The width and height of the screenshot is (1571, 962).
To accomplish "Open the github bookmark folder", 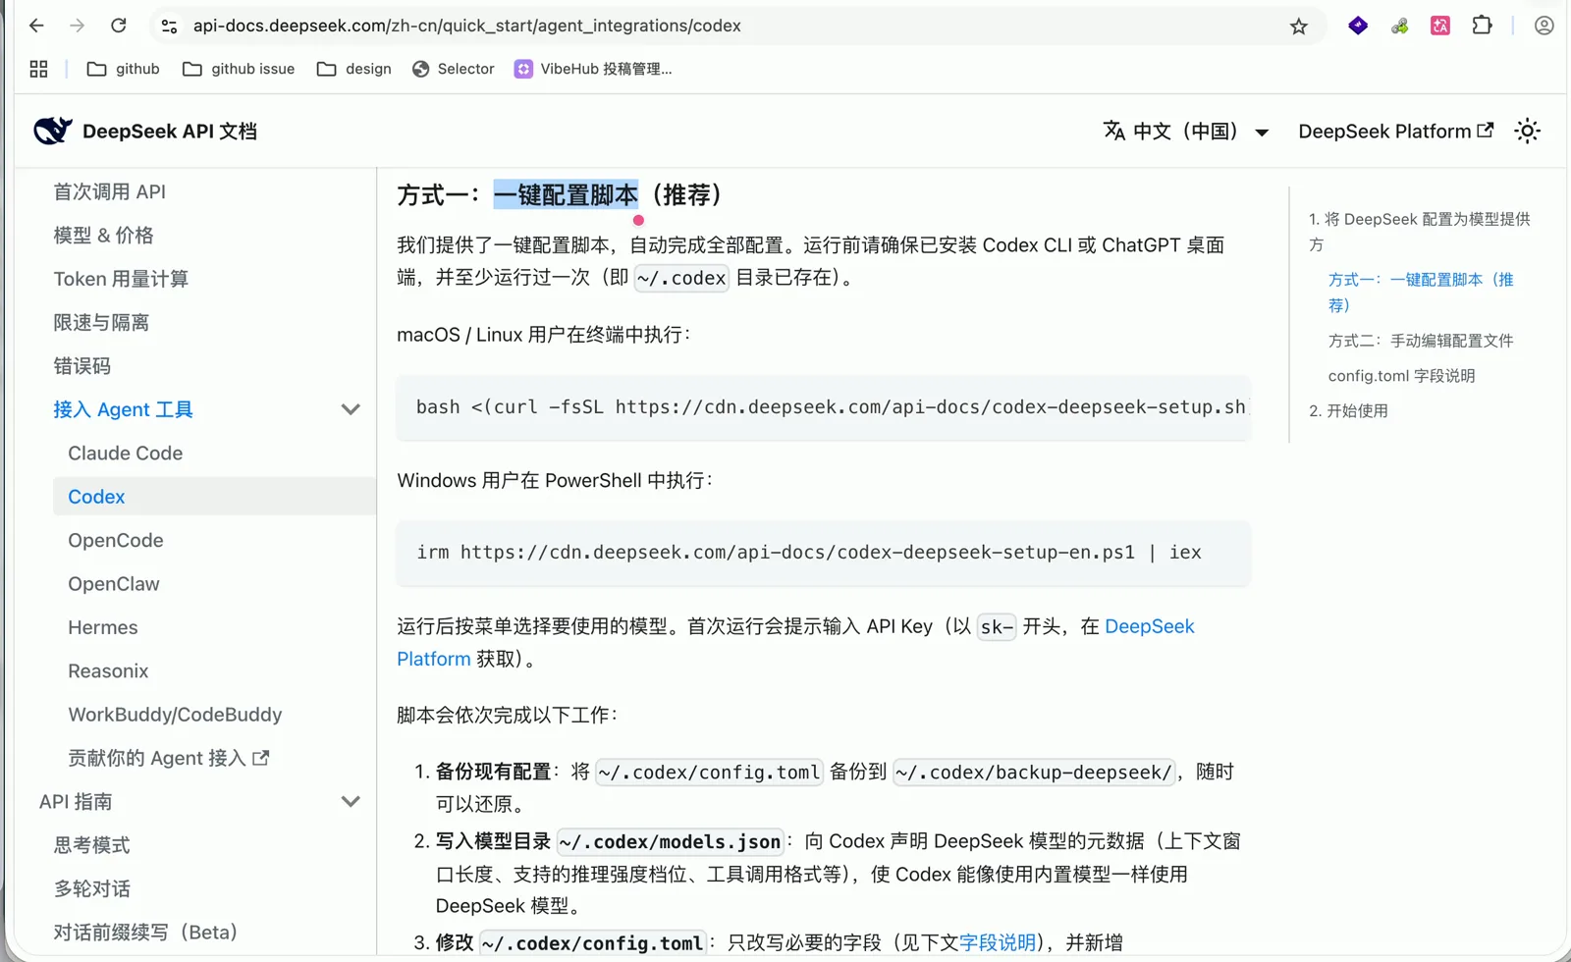I will click(123, 69).
